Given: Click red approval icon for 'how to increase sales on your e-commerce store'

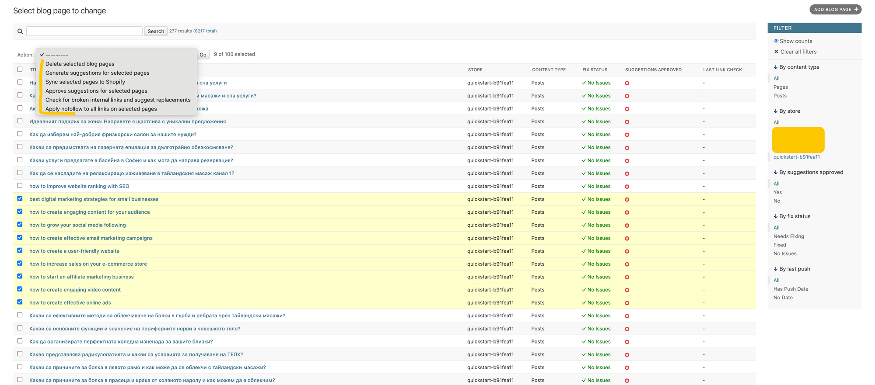Looking at the screenshot, I should (x=627, y=264).
